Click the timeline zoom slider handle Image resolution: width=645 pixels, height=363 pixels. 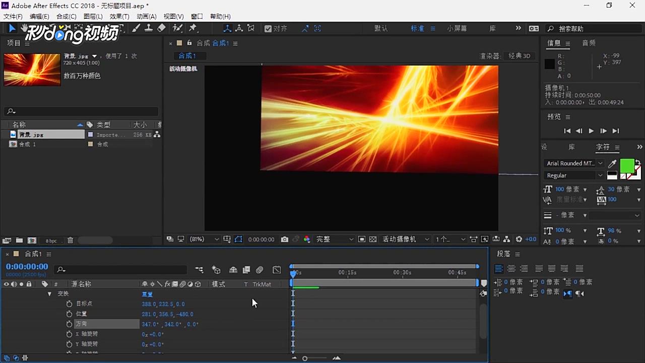click(305, 358)
